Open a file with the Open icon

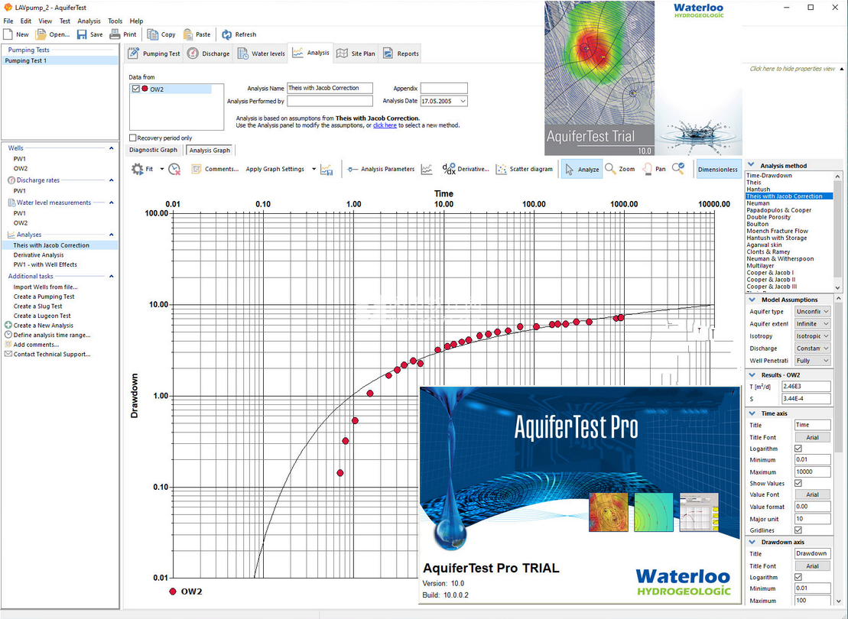click(41, 34)
